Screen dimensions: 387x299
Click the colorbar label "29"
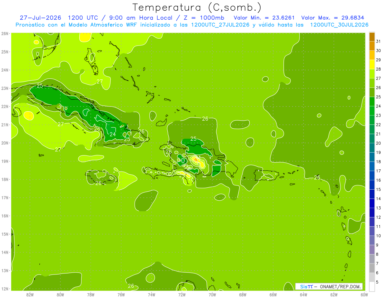(x=378, y=60)
